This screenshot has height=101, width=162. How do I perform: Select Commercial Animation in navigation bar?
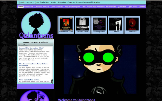[x=96, y=7]
